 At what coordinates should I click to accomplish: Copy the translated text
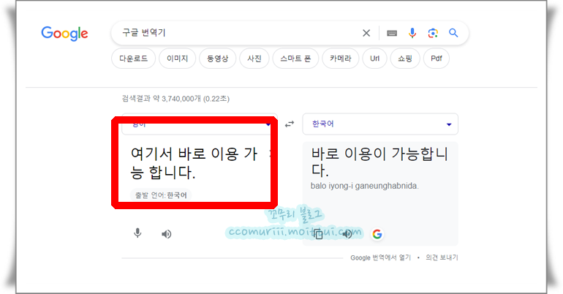[318, 235]
